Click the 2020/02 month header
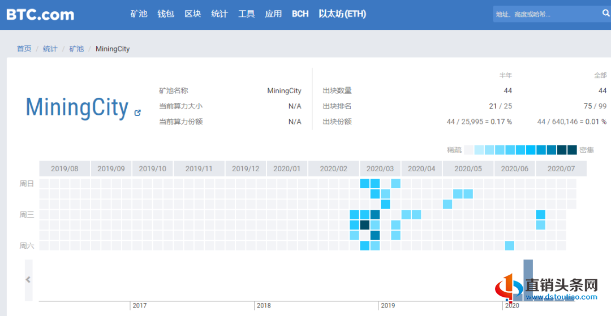 pyautogui.click(x=334, y=168)
